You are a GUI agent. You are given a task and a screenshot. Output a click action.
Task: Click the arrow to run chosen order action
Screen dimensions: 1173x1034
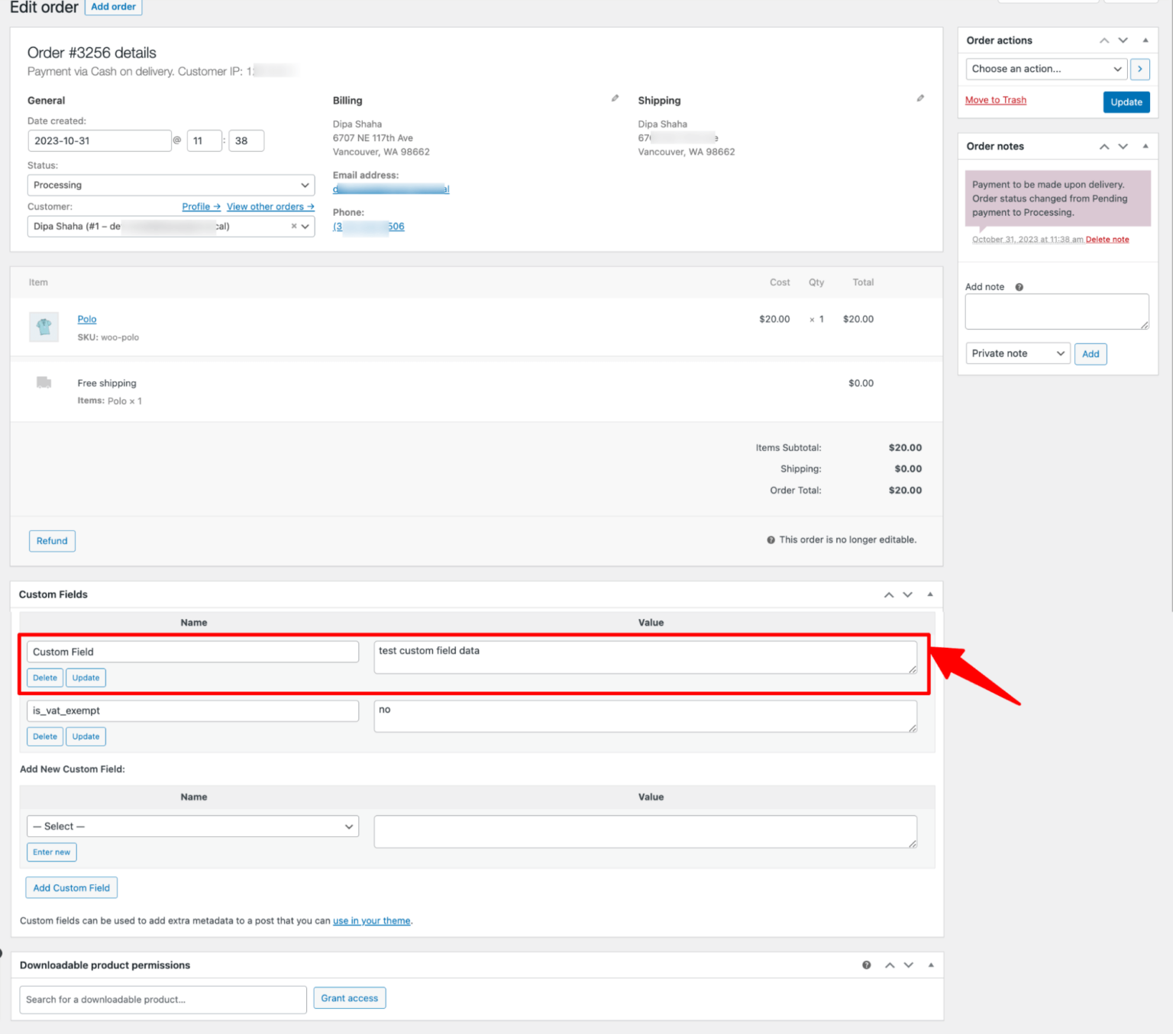1139,69
